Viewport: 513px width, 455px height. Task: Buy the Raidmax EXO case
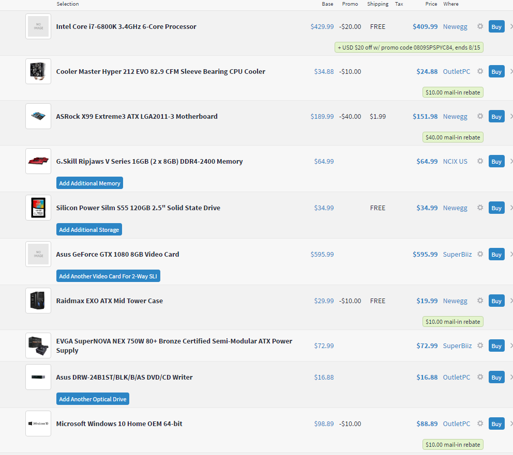tap(496, 301)
